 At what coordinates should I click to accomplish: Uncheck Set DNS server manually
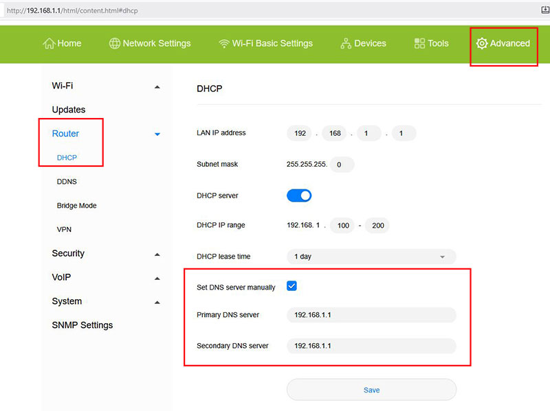pos(291,285)
